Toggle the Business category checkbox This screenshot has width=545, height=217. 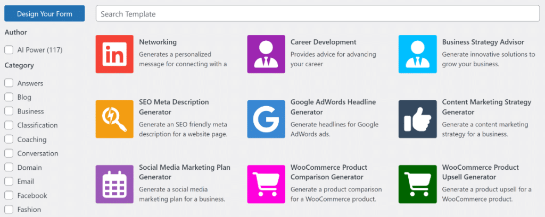click(9, 111)
